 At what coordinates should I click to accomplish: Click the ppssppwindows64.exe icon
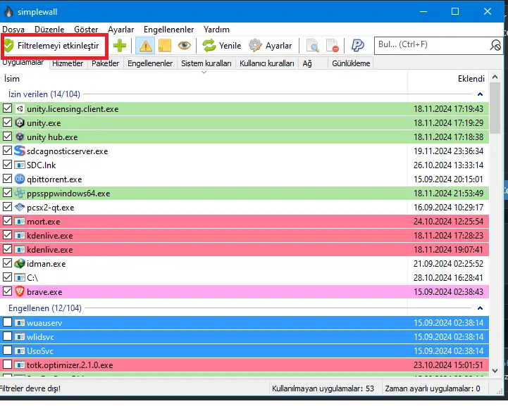(x=20, y=194)
